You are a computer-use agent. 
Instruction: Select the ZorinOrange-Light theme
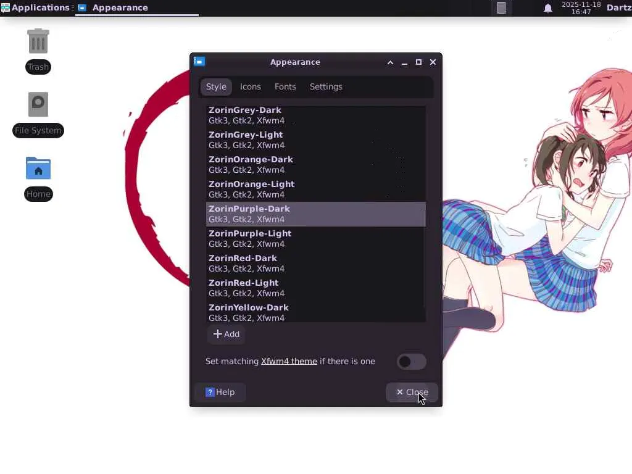click(x=315, y=189)
